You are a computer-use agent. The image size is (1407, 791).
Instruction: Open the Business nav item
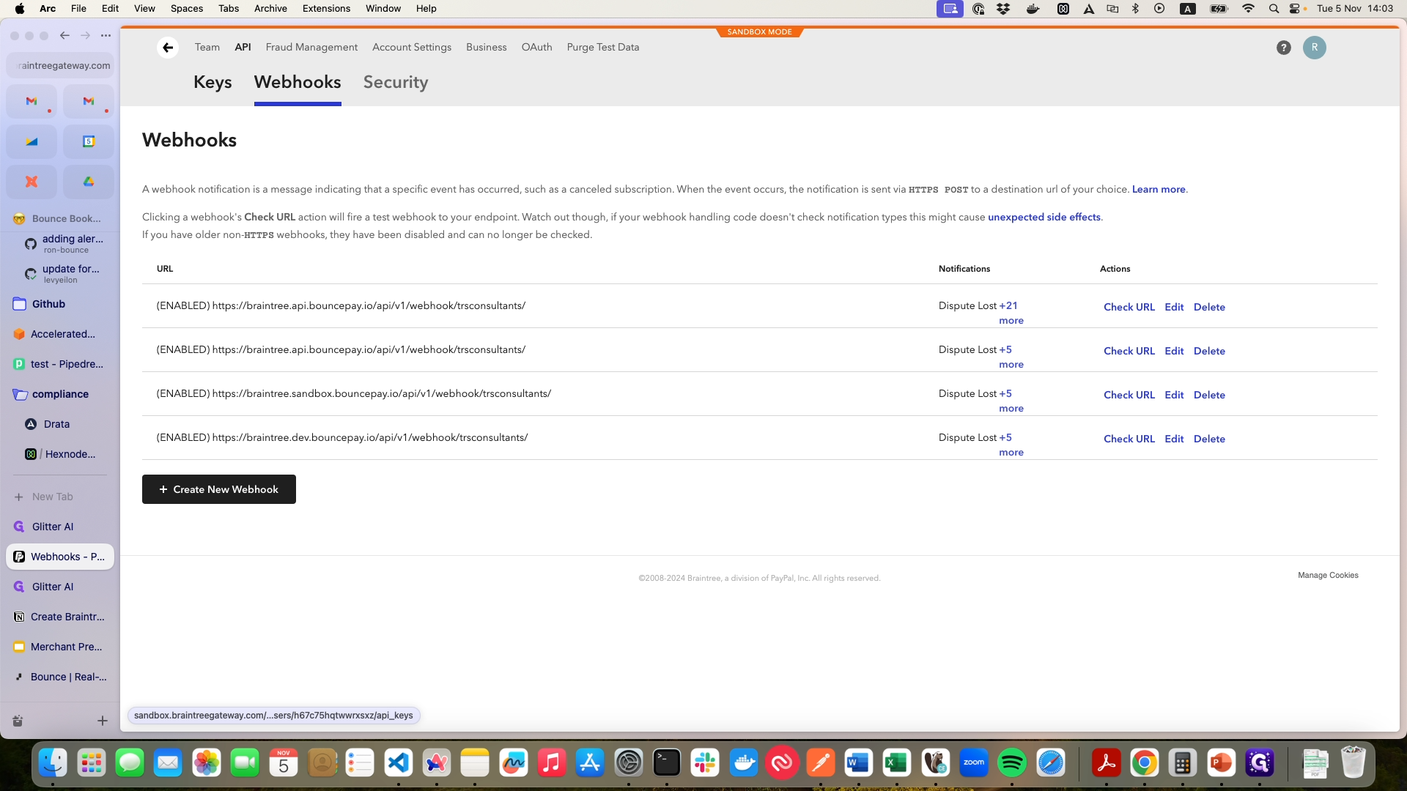coord(487,47)
